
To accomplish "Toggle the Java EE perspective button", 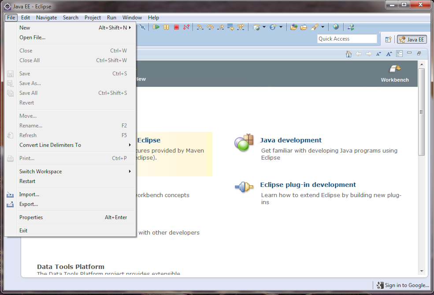I will tap(412, 39).
